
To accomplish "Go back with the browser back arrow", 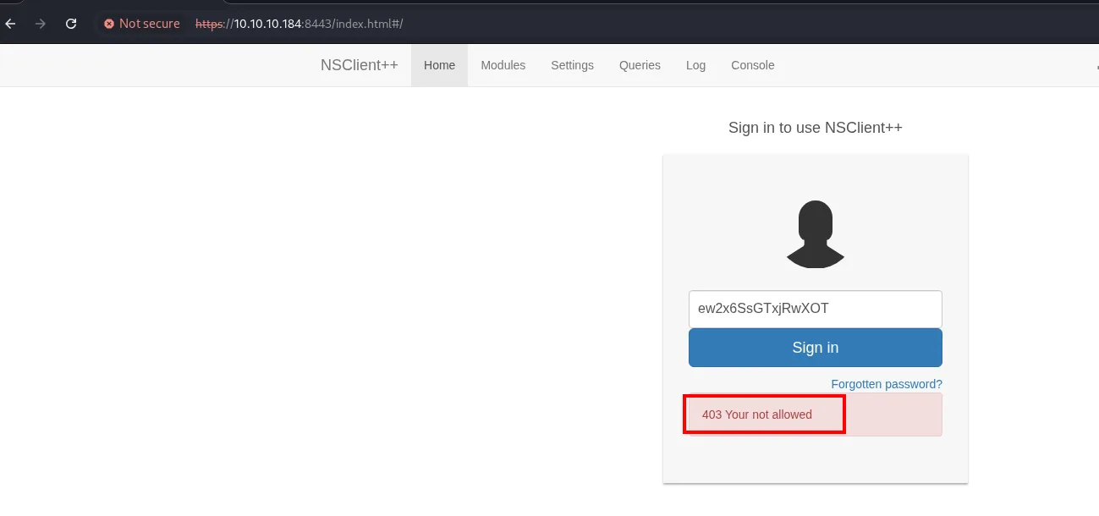I will [11, 24].
